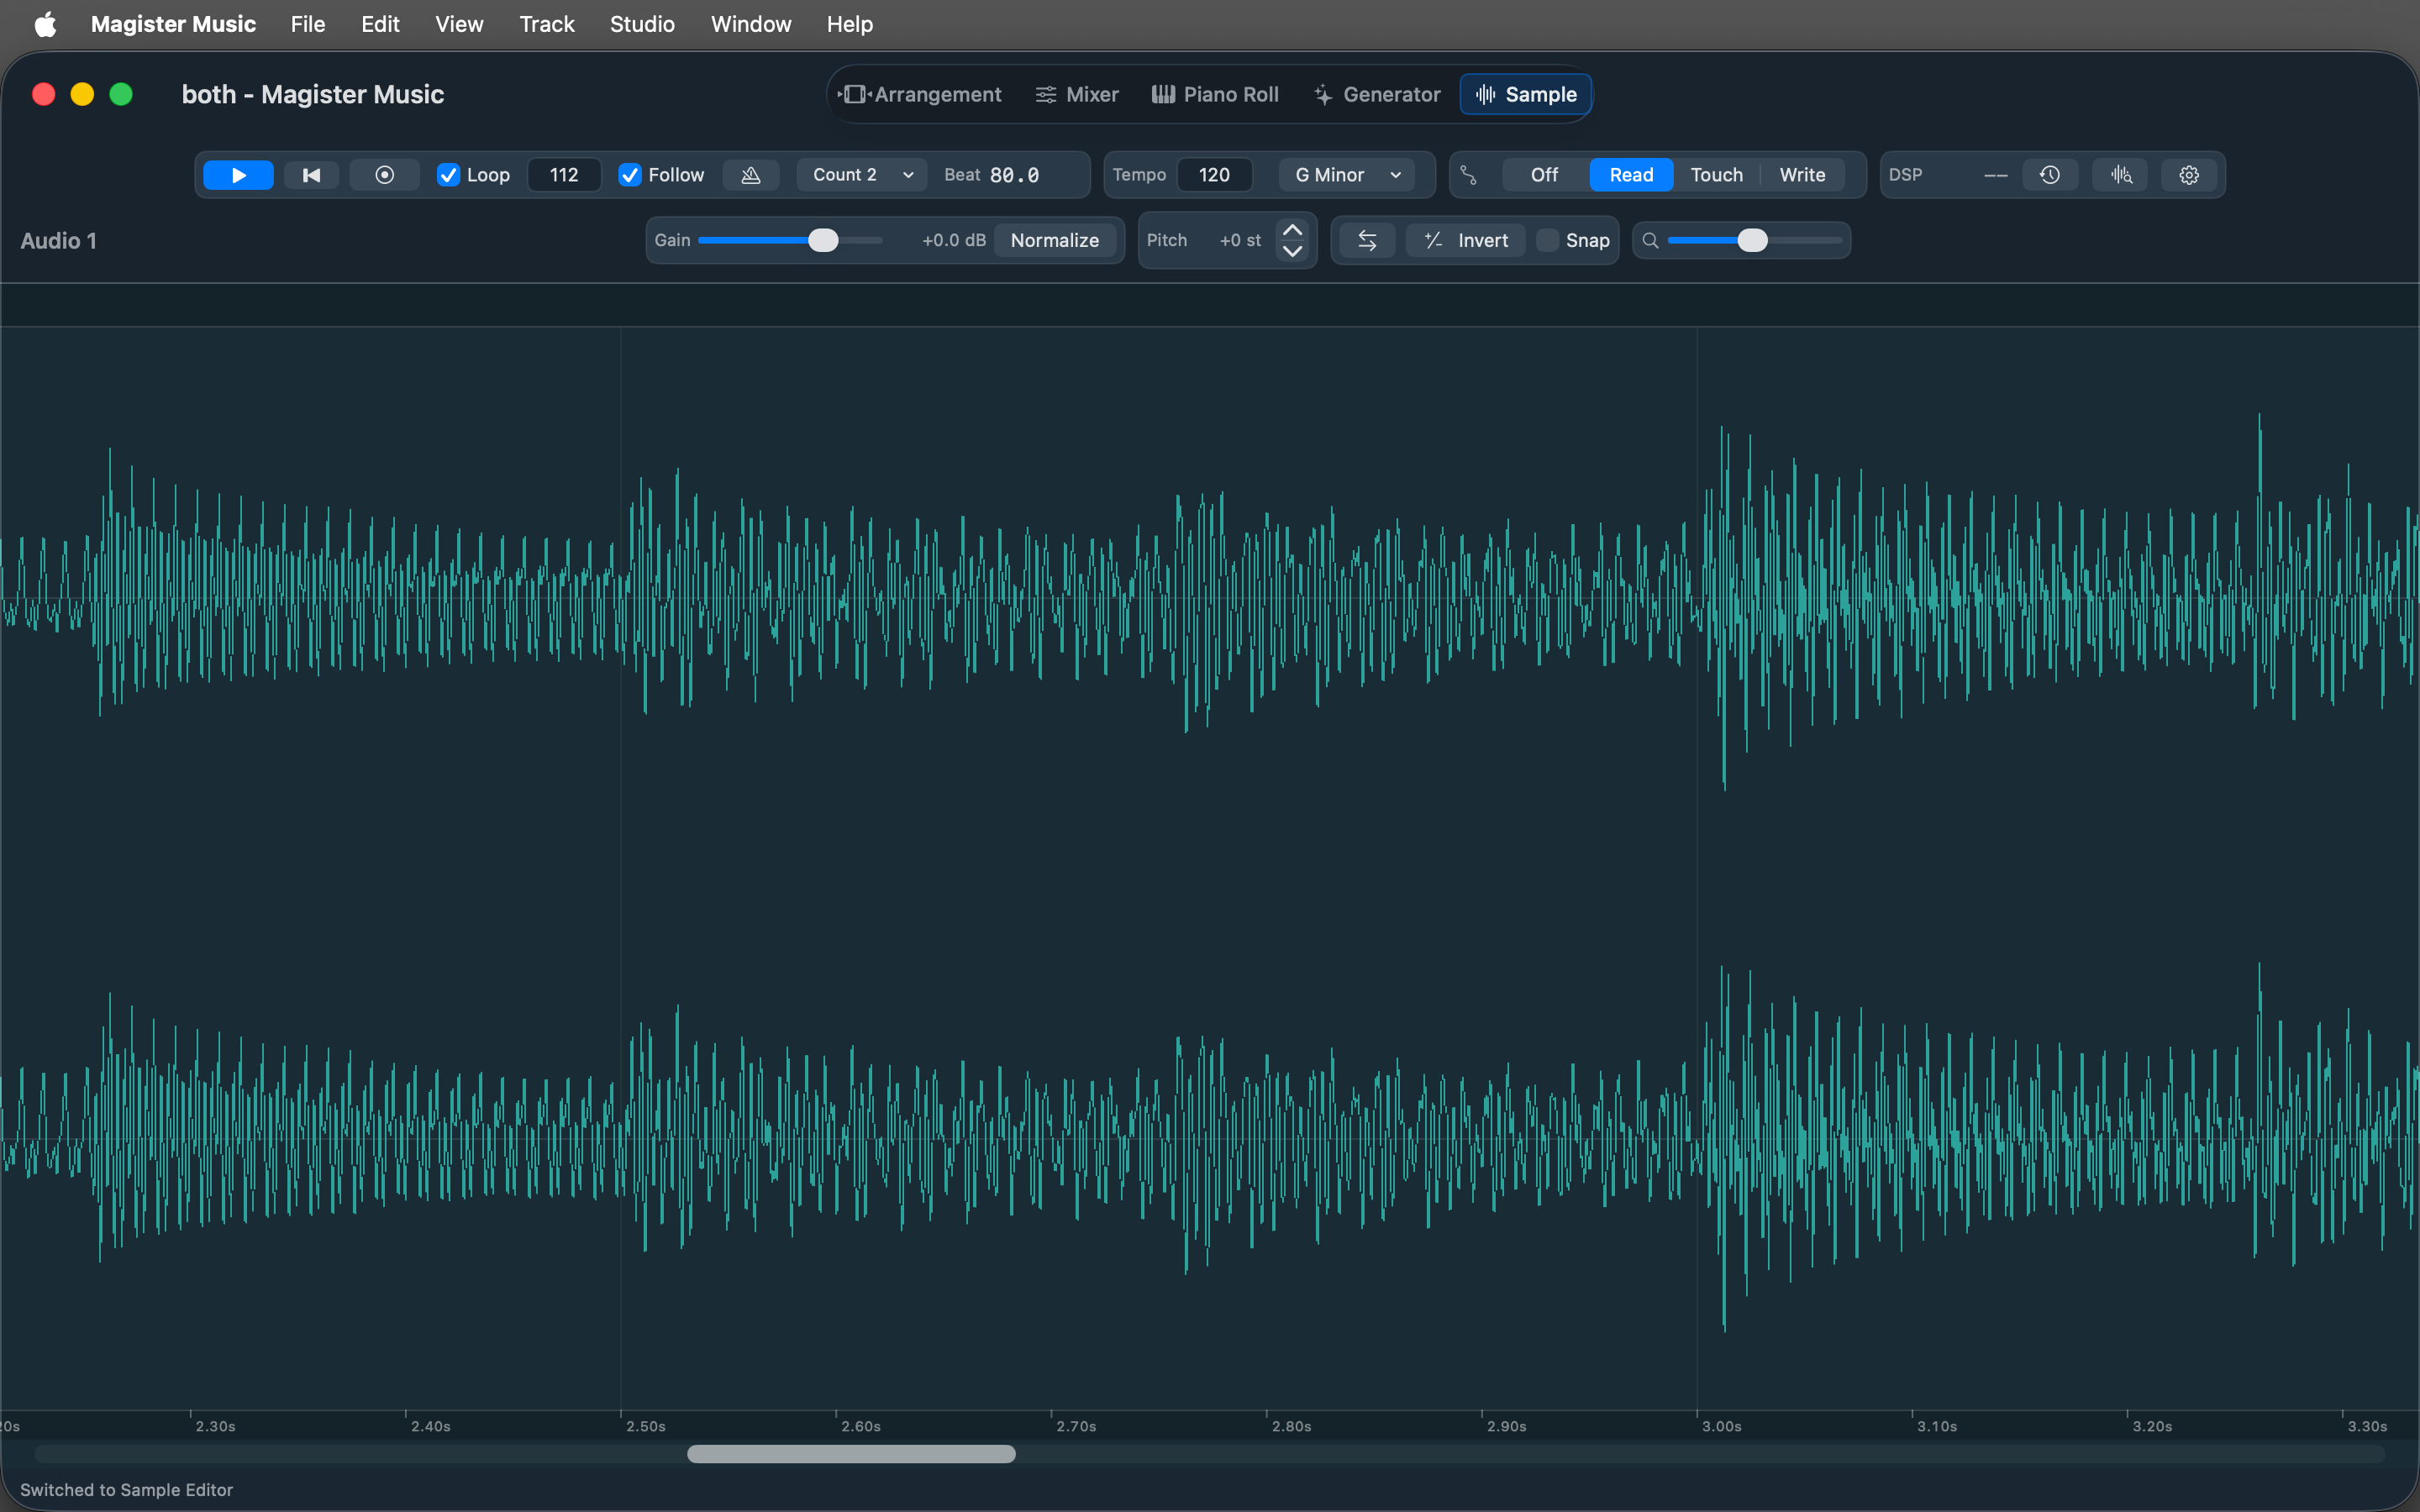Click the Invert button
The height and width of the screenshot is (1512, 2420).
coord(1466,240)
